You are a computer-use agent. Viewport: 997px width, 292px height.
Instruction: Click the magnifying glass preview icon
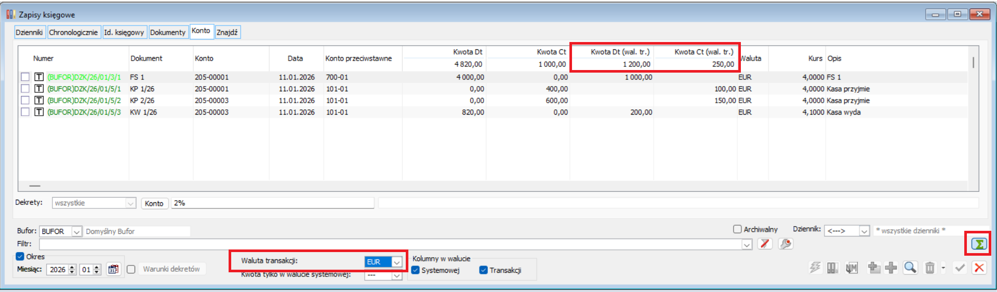(910, 268)
